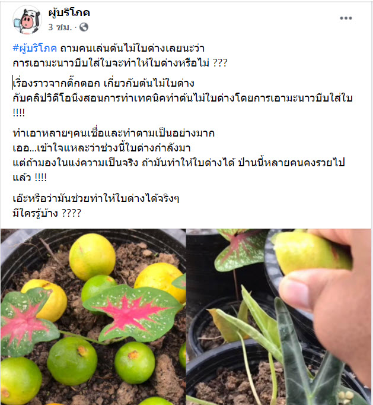Click the question line มีใครรู้บ้าง ????
The image size is (373, 405).
coord(47,213)
